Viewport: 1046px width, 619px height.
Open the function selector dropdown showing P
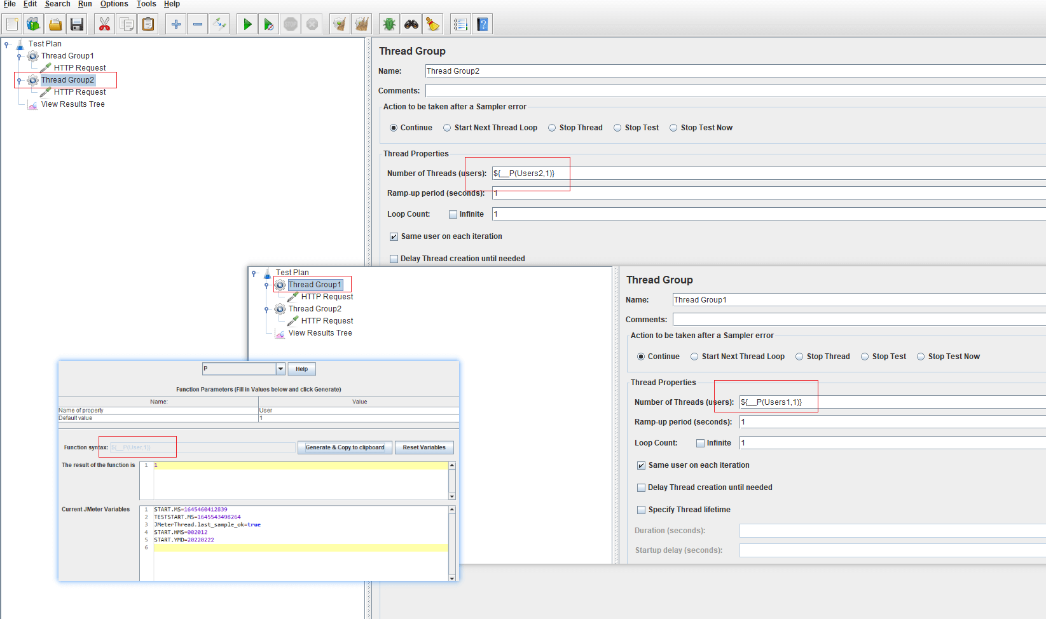pos(280,369)
